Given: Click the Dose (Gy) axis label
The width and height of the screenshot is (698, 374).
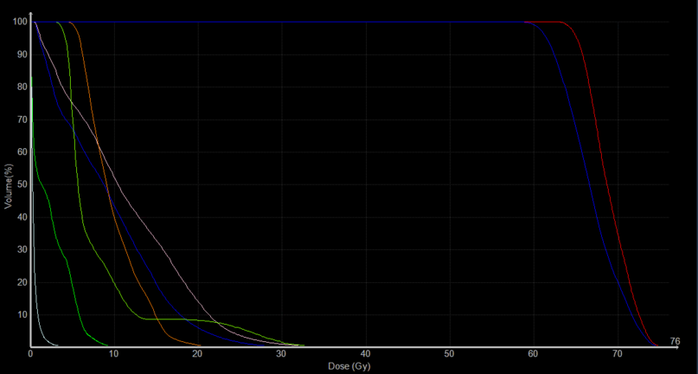Looking at the screenshot, I should coord(349,366).
